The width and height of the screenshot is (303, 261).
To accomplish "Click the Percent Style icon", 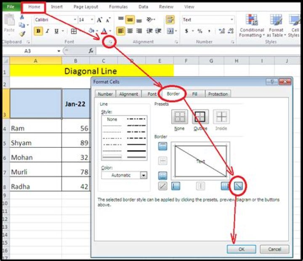I will [x=200, y=31].
